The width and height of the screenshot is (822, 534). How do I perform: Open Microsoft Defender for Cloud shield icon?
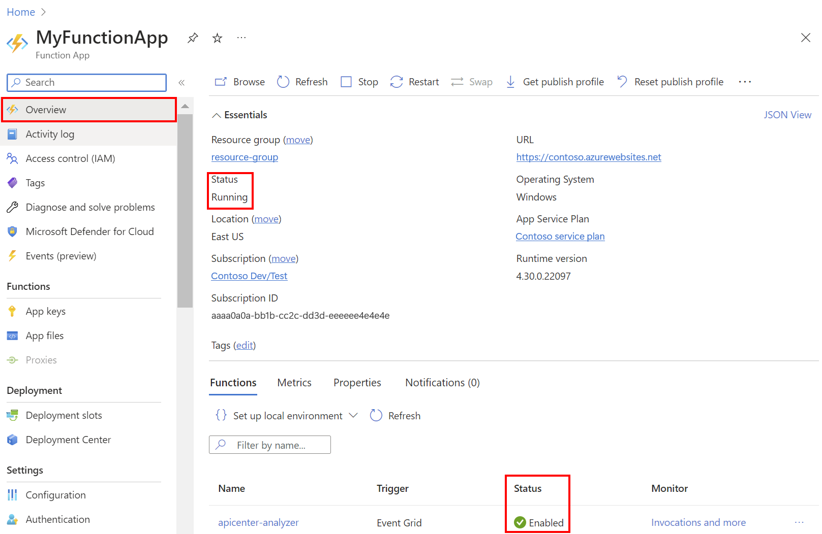(13, 231)
